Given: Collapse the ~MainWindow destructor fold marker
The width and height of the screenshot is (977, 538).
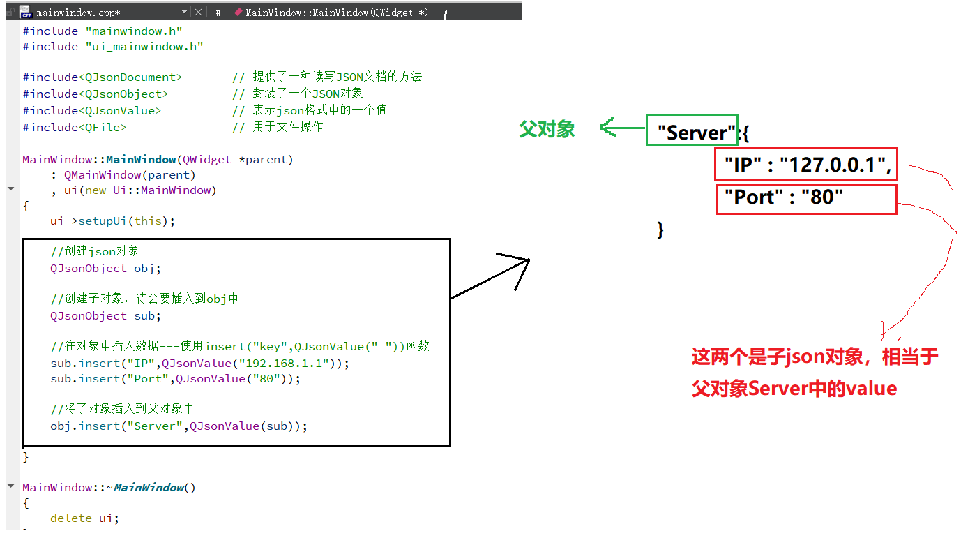Looking at the screenshot, I should [10, 486].
